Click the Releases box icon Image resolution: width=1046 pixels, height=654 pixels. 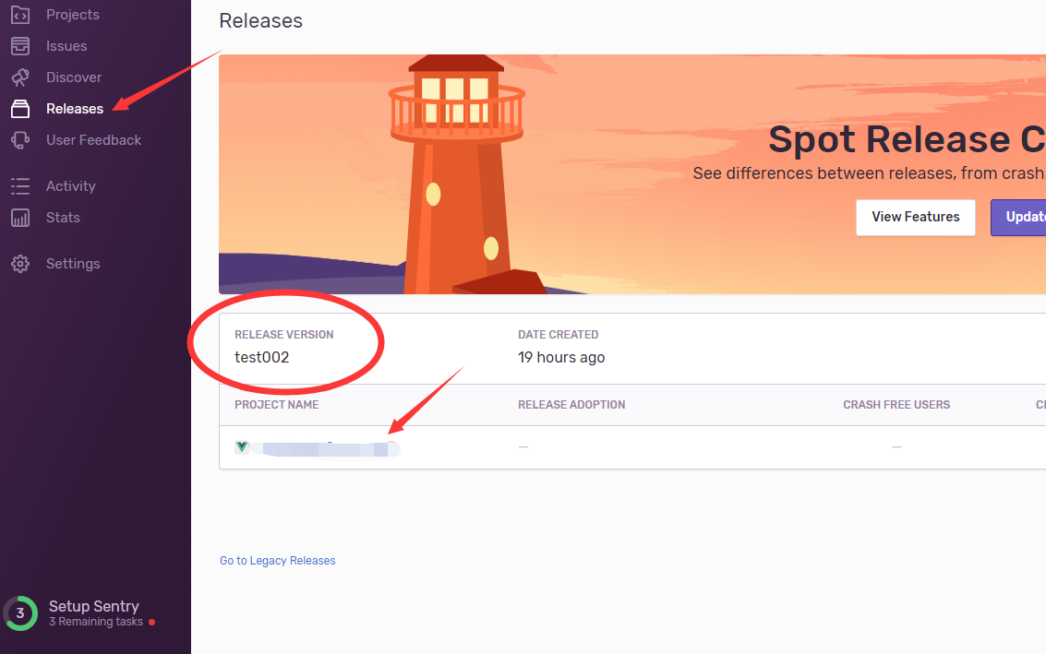[x=20, y=109]
